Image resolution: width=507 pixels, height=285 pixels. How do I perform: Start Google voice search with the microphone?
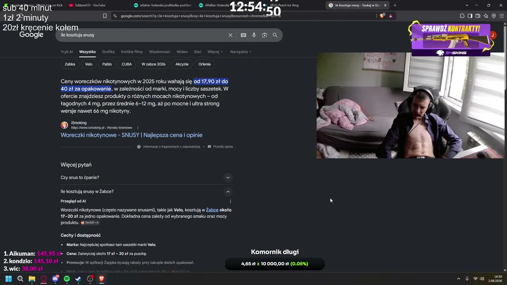point(254,35)
